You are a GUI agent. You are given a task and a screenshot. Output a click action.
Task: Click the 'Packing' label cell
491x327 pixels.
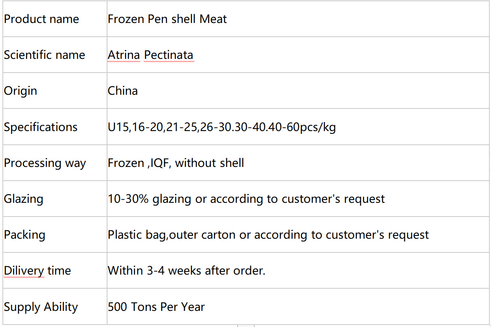[x=55, y=234]
